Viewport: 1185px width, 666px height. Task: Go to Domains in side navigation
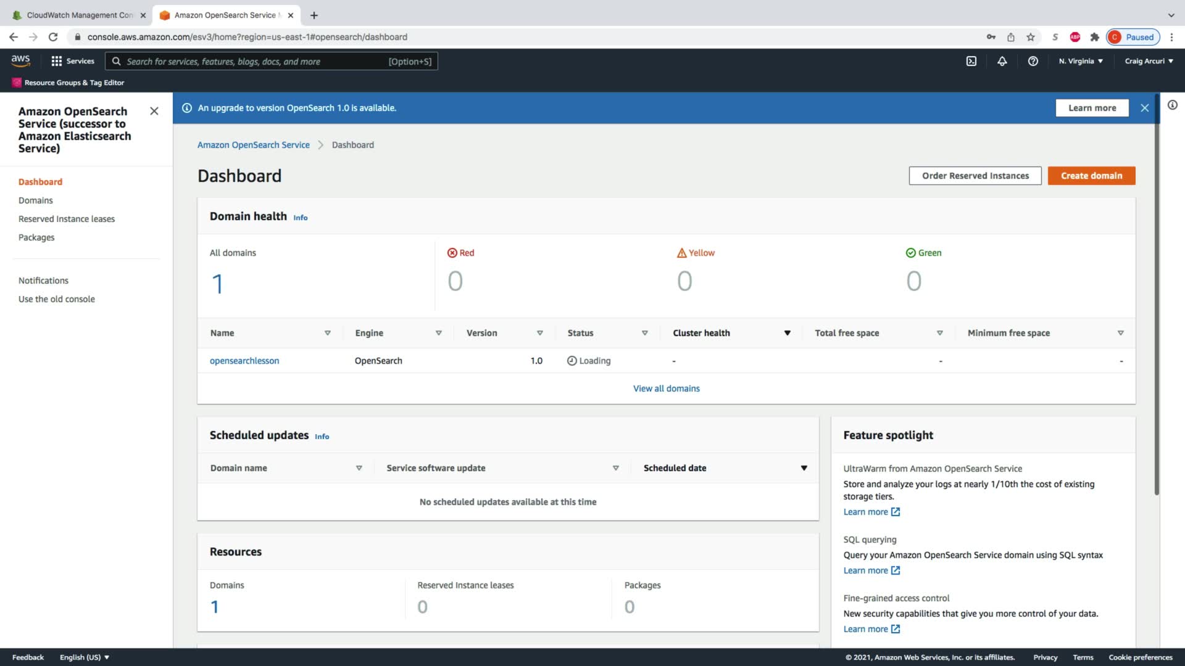tap(36, 200)
